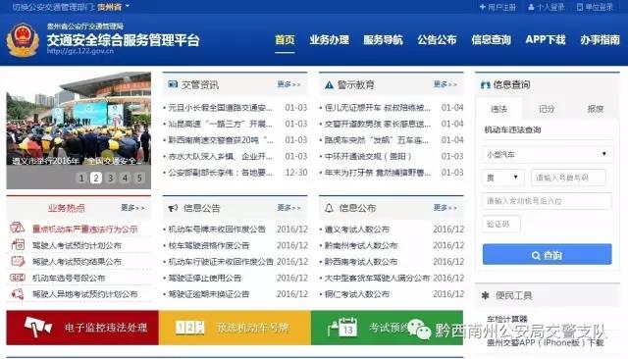This screenshot has width=628, height=359.
Task: Open the 遵义市 event banner image
Action: 78,130
